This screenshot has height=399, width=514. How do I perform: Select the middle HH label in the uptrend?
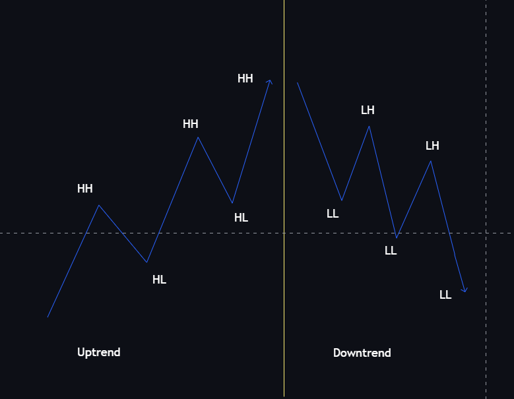(191, 124)
